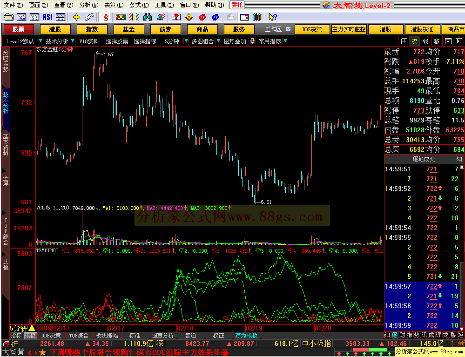The image size is (465, 357).
Task: Click the red-green market breadth bar
Action: (x=369, y=350)
